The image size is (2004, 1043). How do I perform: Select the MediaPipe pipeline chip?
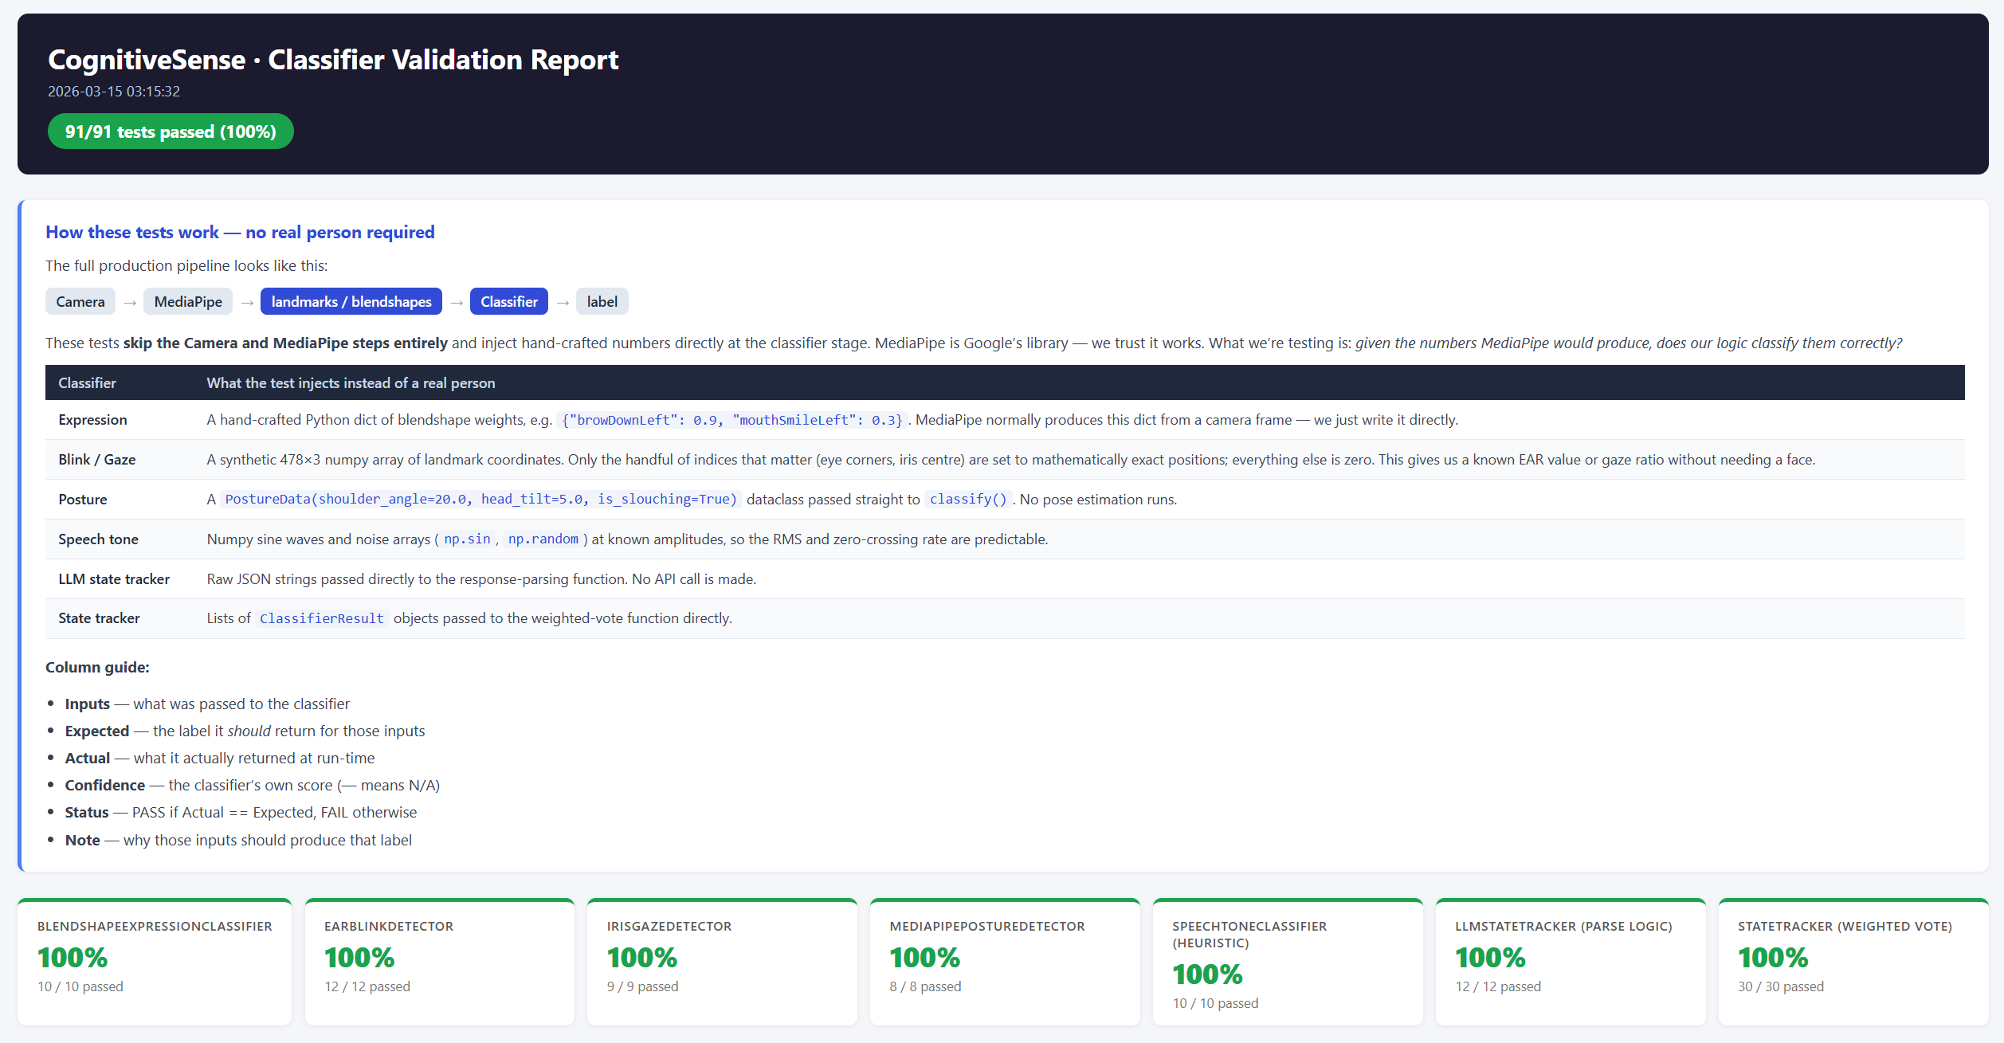188,302
